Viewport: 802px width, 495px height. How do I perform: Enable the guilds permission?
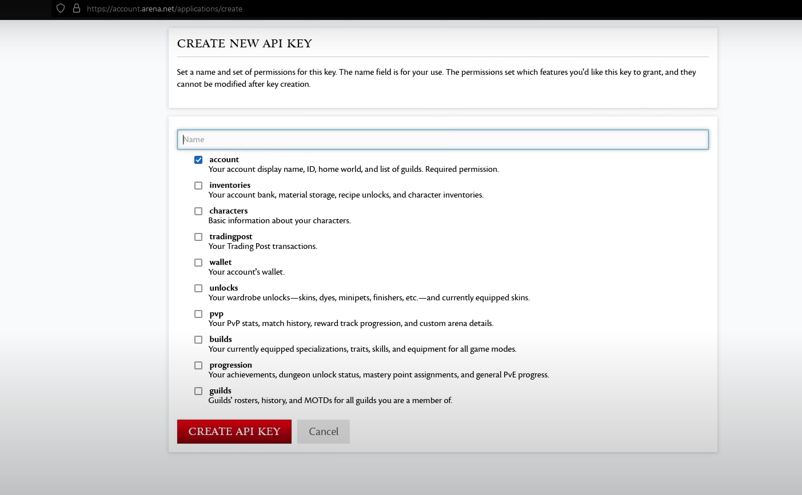coord(198,391)
